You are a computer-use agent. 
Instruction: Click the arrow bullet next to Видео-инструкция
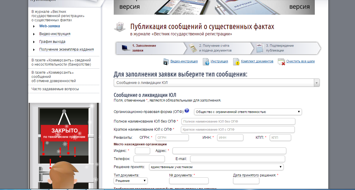[x=34, y=34]
